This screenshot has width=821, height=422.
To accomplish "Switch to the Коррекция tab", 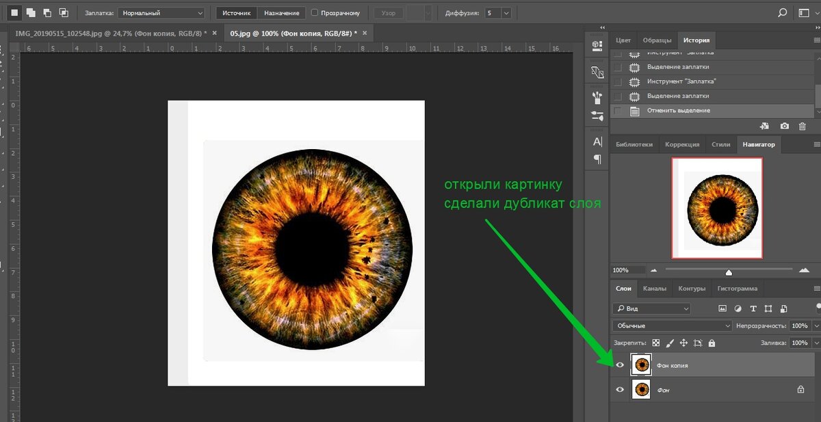I will point(682,144).
